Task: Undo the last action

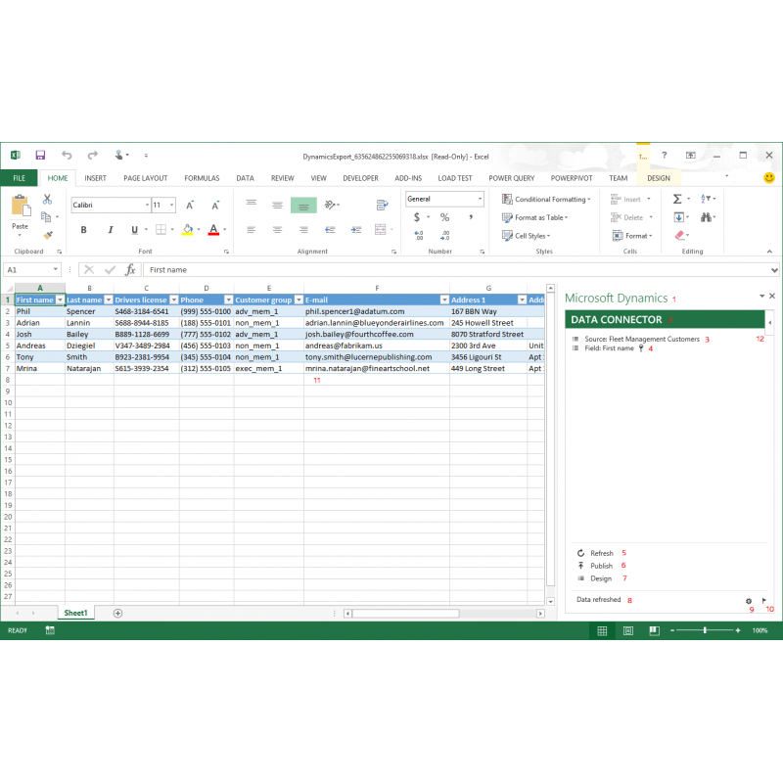Action: pyautogui.click(x=67, y=156)
